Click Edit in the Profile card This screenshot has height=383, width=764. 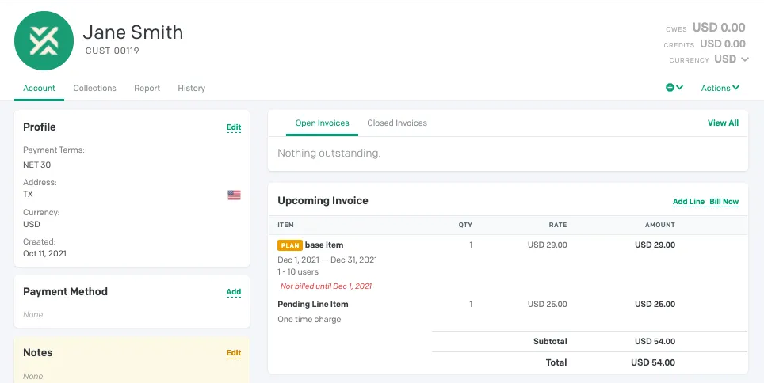(233, 127)
